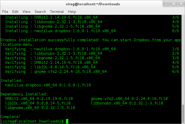Click the vertical scrollbar thumb

coord(183,113)
